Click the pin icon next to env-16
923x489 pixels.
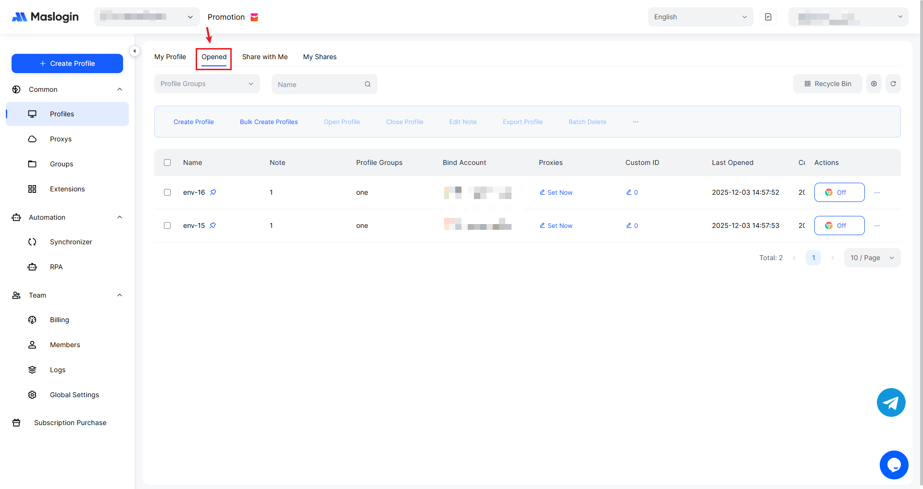[x=213, y=192]
